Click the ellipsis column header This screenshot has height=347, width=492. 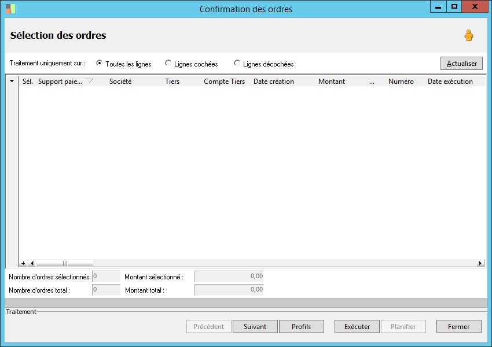[x=372, y=82]
